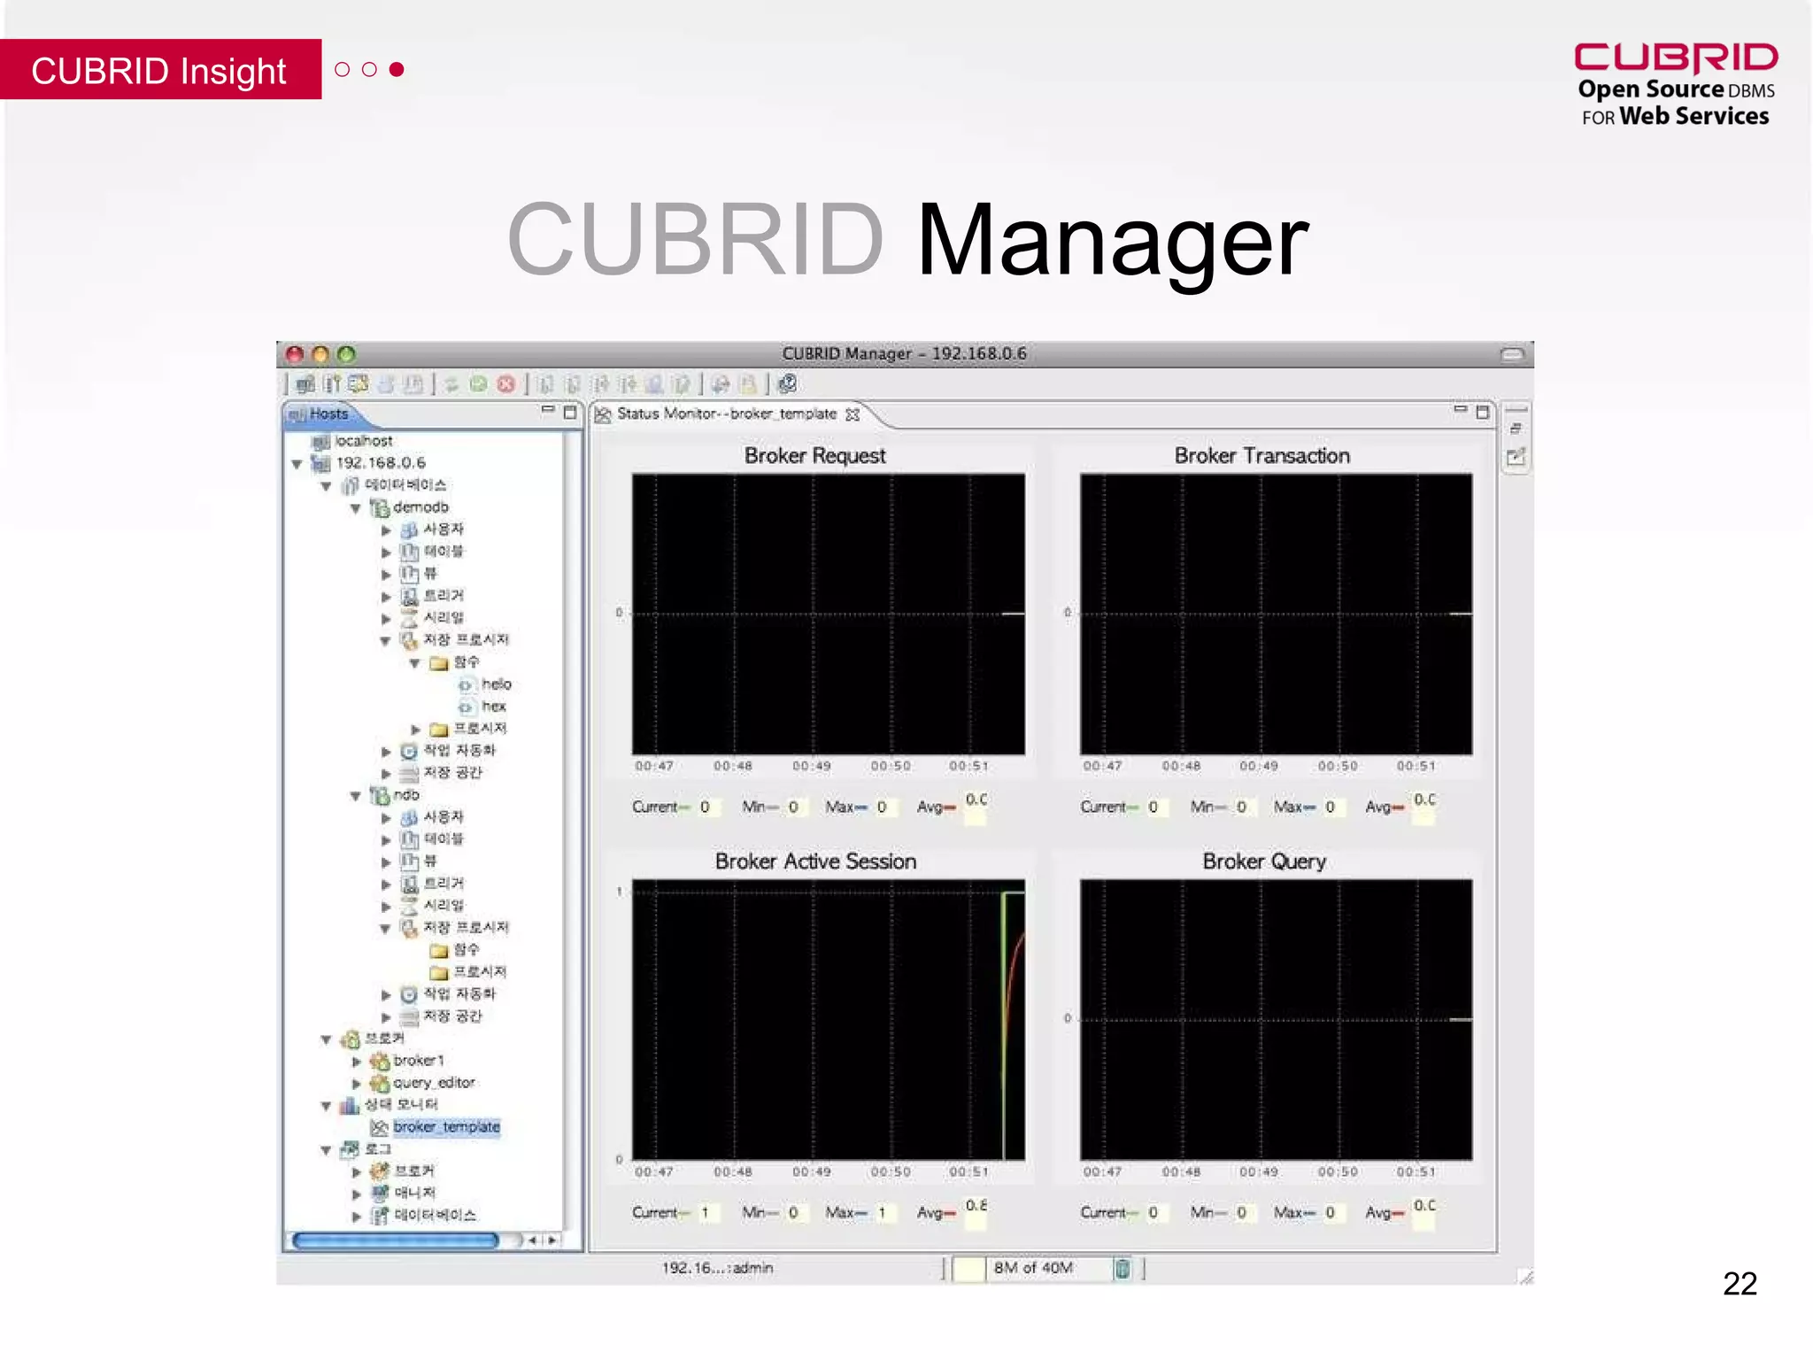This screenshot has width=1813, height=1360.
Task: Click the broker_template monitor icon in tree
Action: click(x=380, y=1127)
